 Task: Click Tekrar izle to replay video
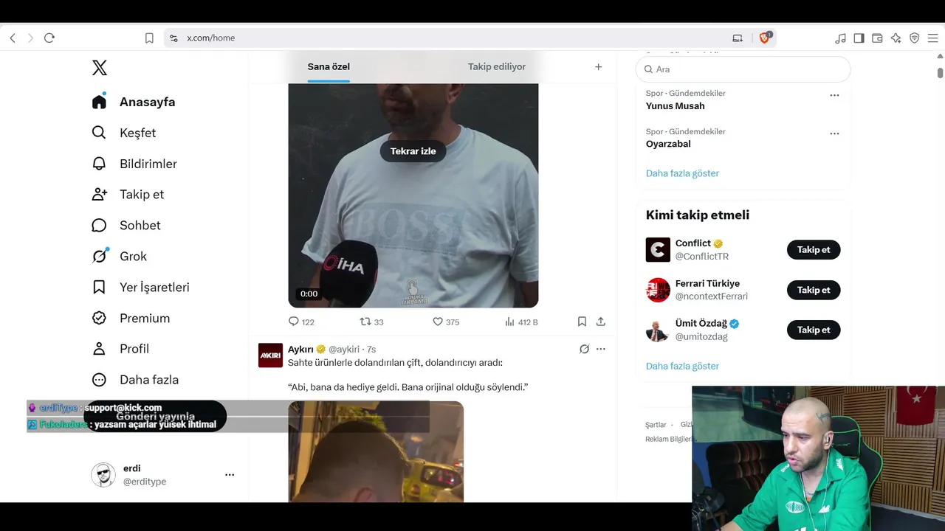click(413, 151)
